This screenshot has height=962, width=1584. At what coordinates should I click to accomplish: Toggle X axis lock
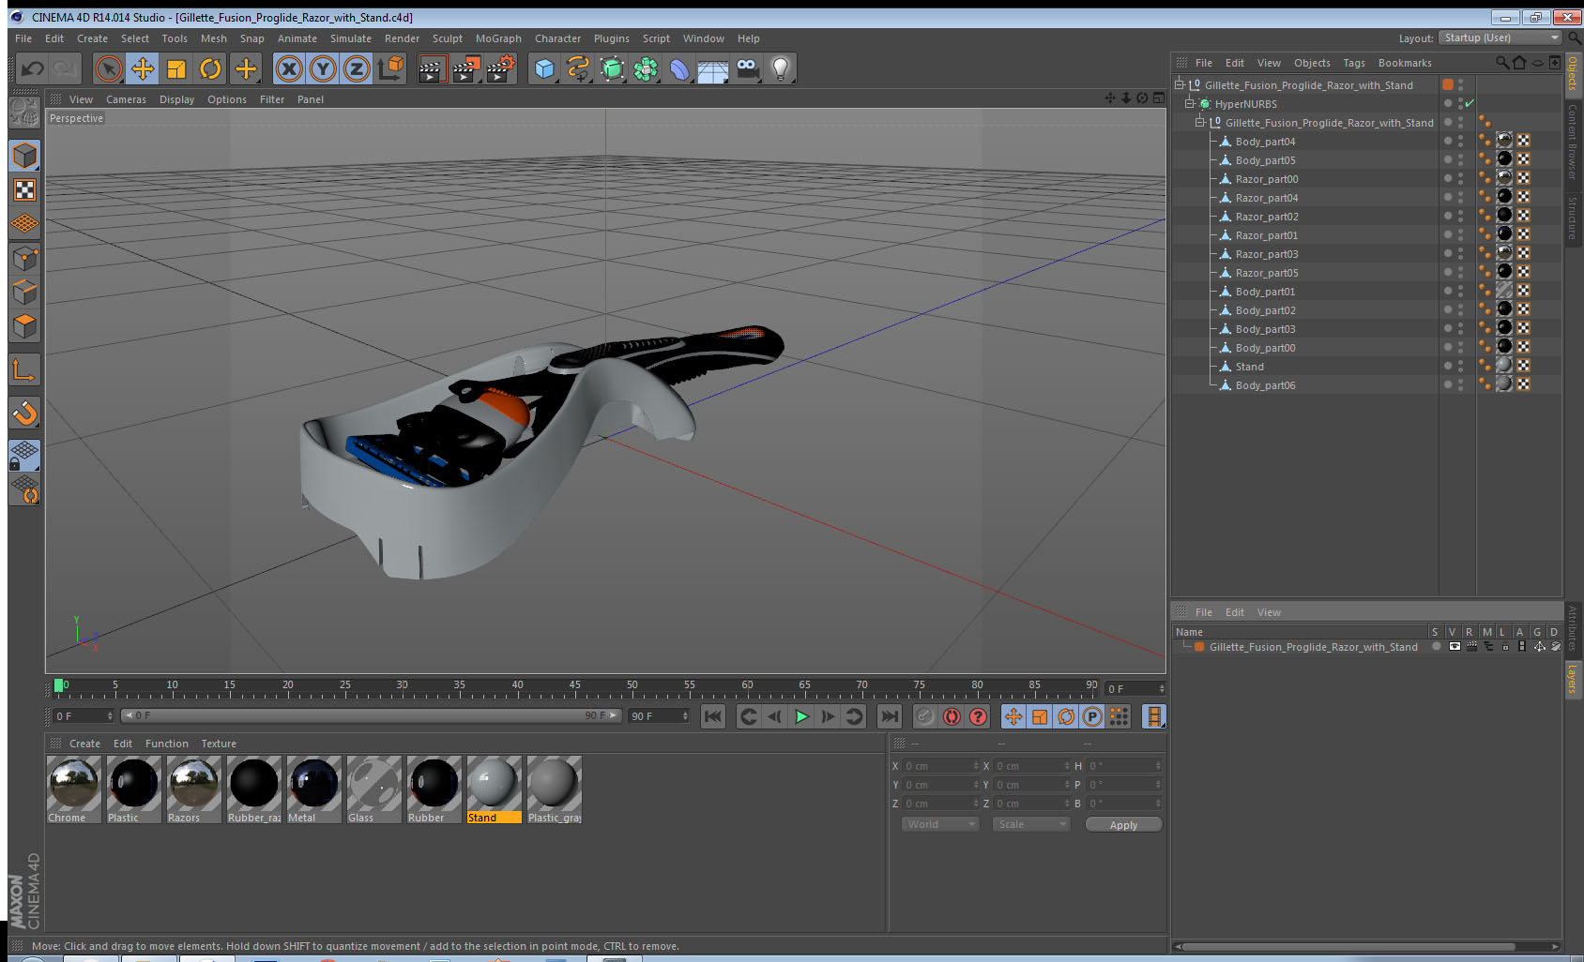coord(289,68)
